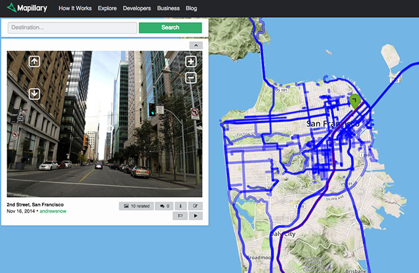Focus the Destination search field
The height and width of the screenshot is (273, 419).
pos(72,27)
